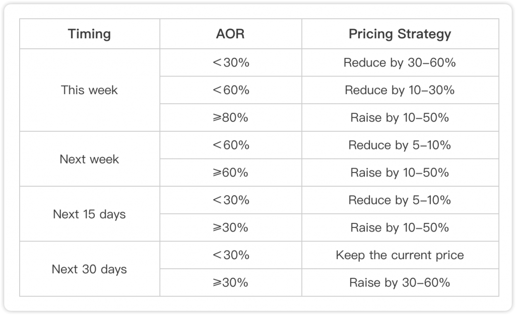Click This week's Raise by 10–50% cell

click(x=400, y=118)
